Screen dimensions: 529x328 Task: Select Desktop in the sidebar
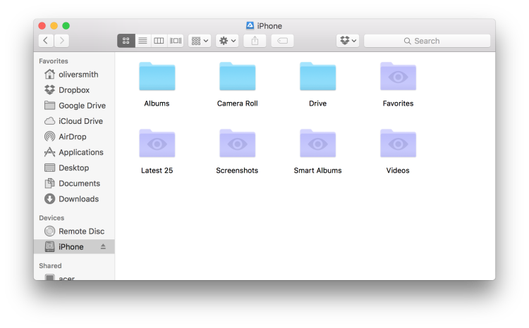(74, 168)
